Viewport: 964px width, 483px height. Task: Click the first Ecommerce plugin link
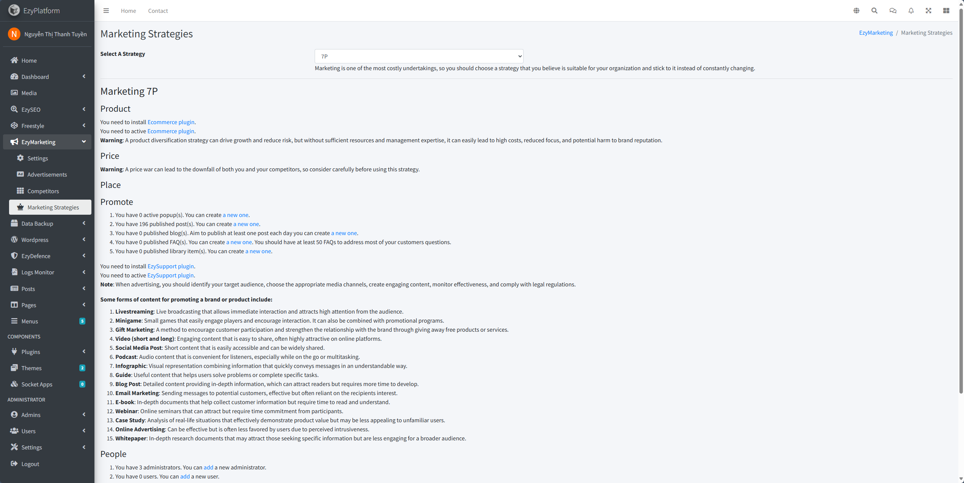pyautogui.click(x=171, y=122)
